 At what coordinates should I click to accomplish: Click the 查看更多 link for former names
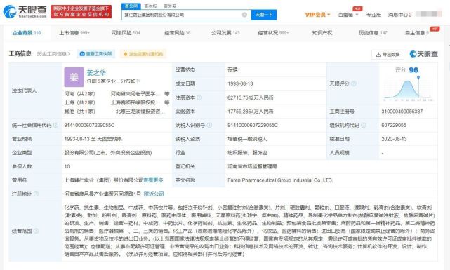(153, 180)
